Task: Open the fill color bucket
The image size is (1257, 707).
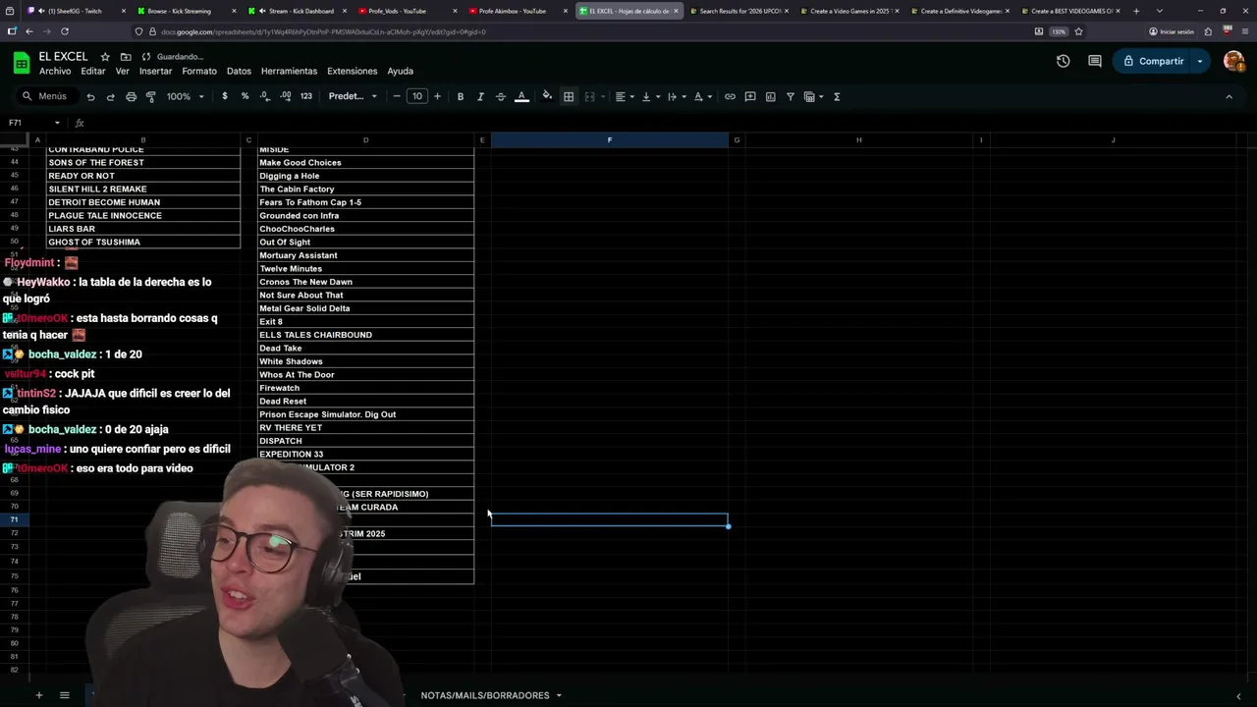Action: [x=547, y=96]
